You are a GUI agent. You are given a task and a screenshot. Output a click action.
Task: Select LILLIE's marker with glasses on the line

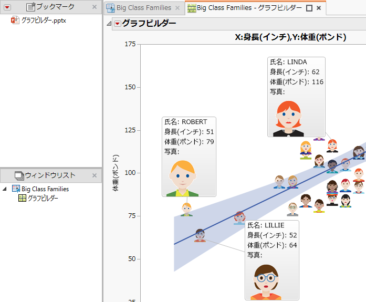pyautogui.click(x=200, y=235)
